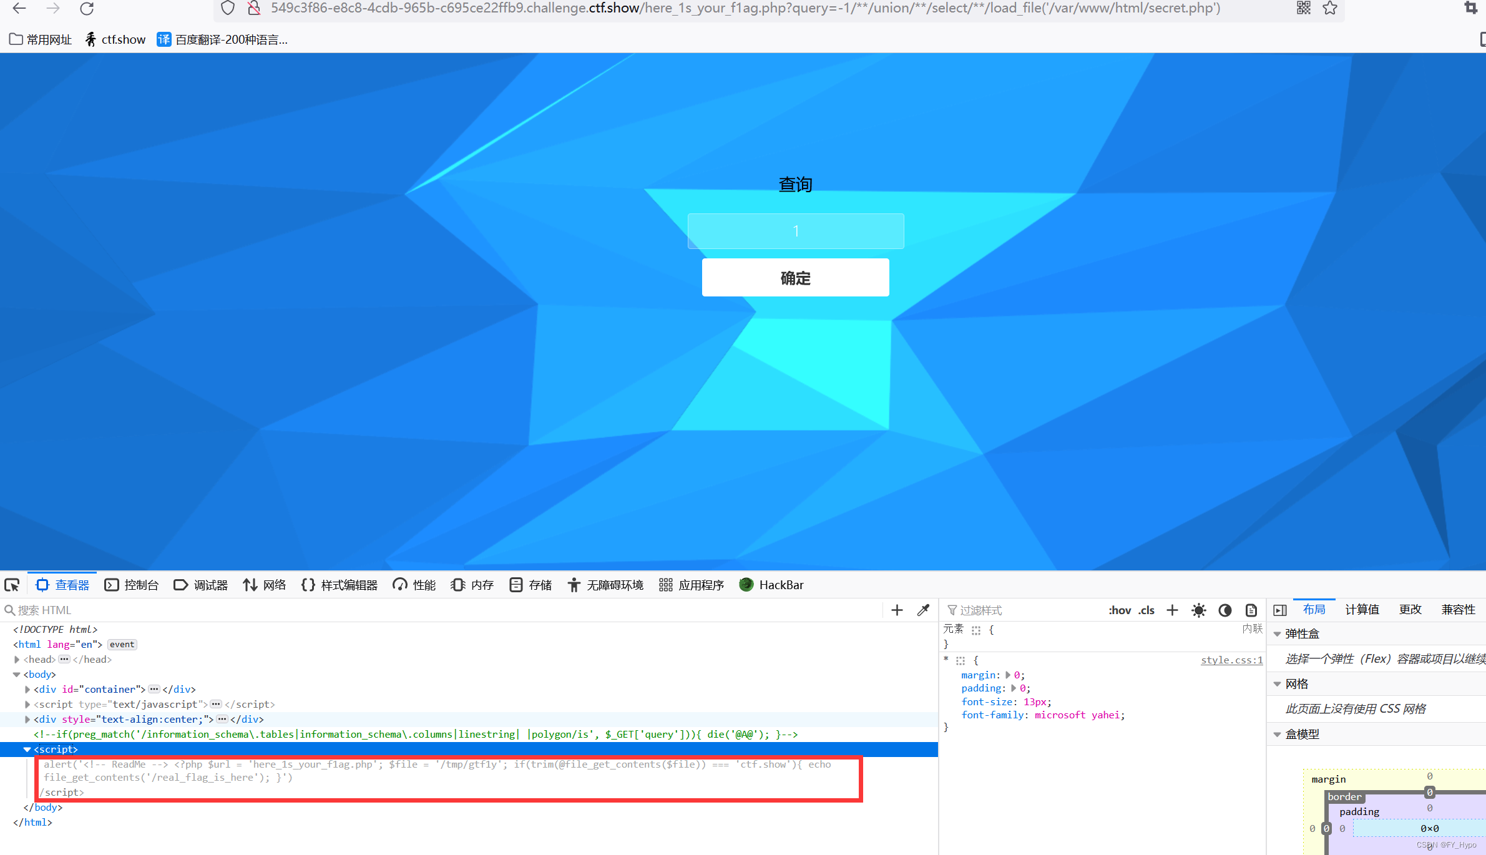Screen dimensions: 1486x855
Task: Reload the page with the refresh icon
Action: tap(87, 8)
